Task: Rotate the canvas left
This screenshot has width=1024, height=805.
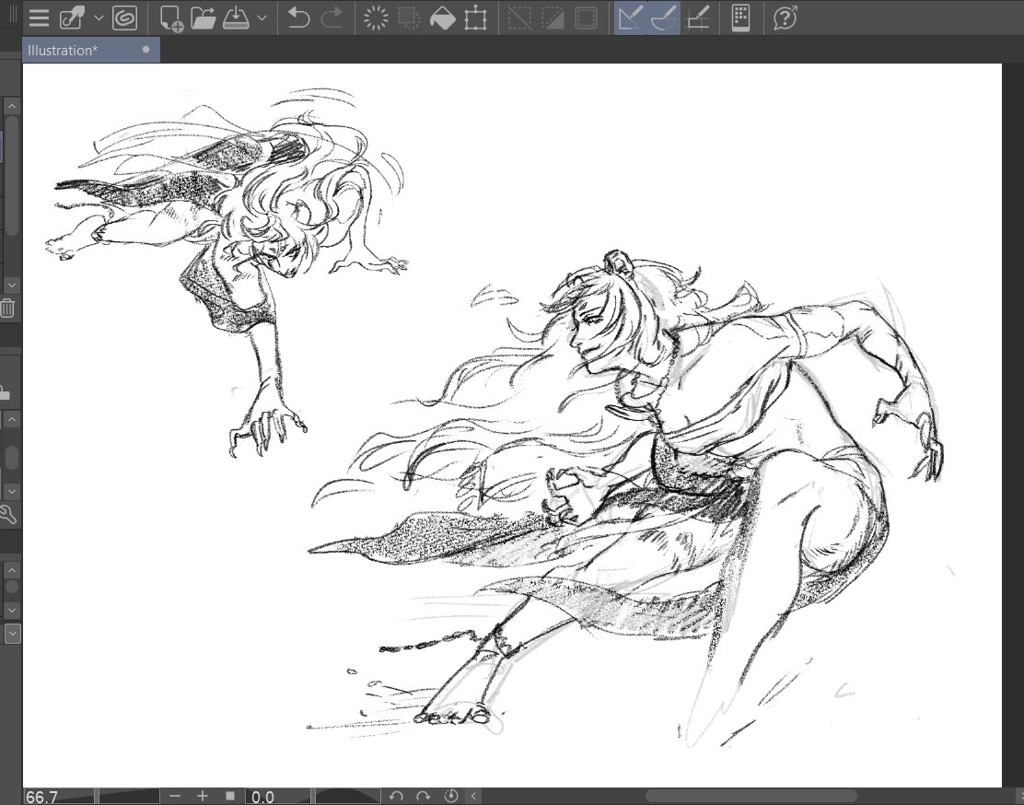Action: point(396,796)
